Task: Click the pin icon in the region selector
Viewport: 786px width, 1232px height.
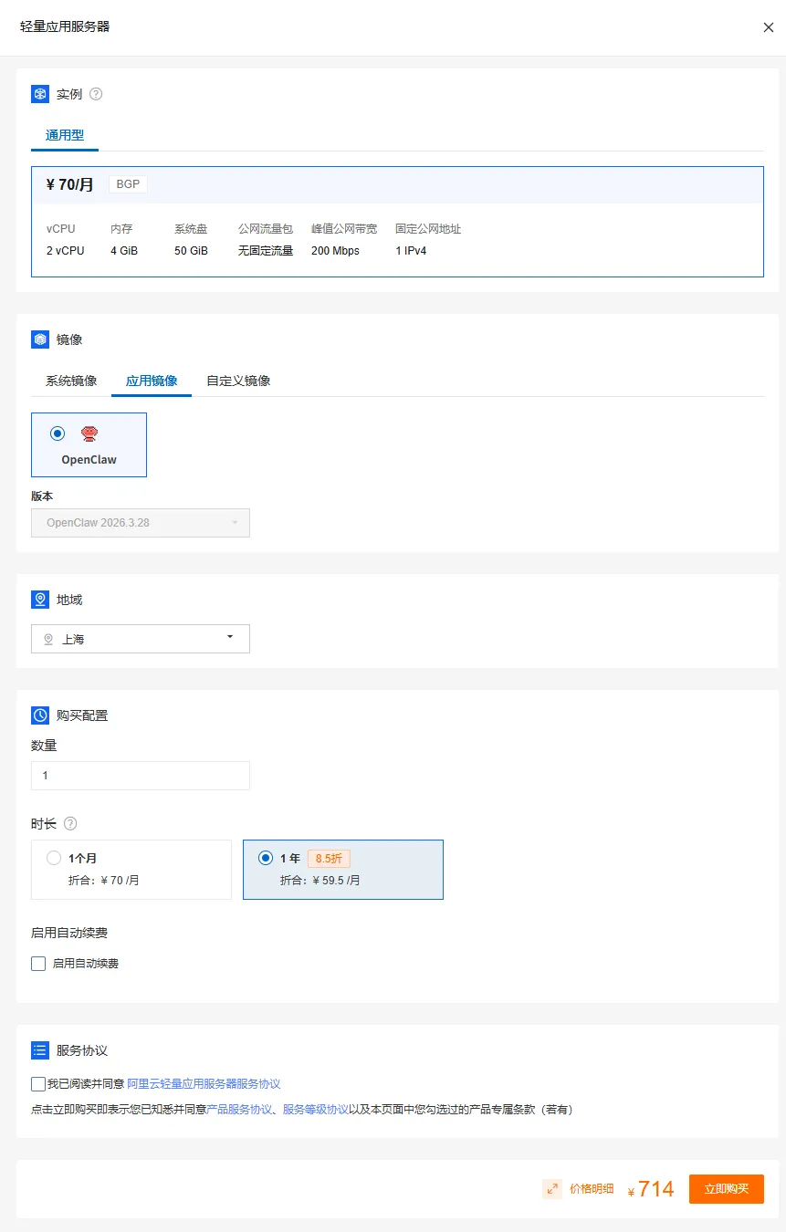Action: pyautogui.click(x=48, y=640)
